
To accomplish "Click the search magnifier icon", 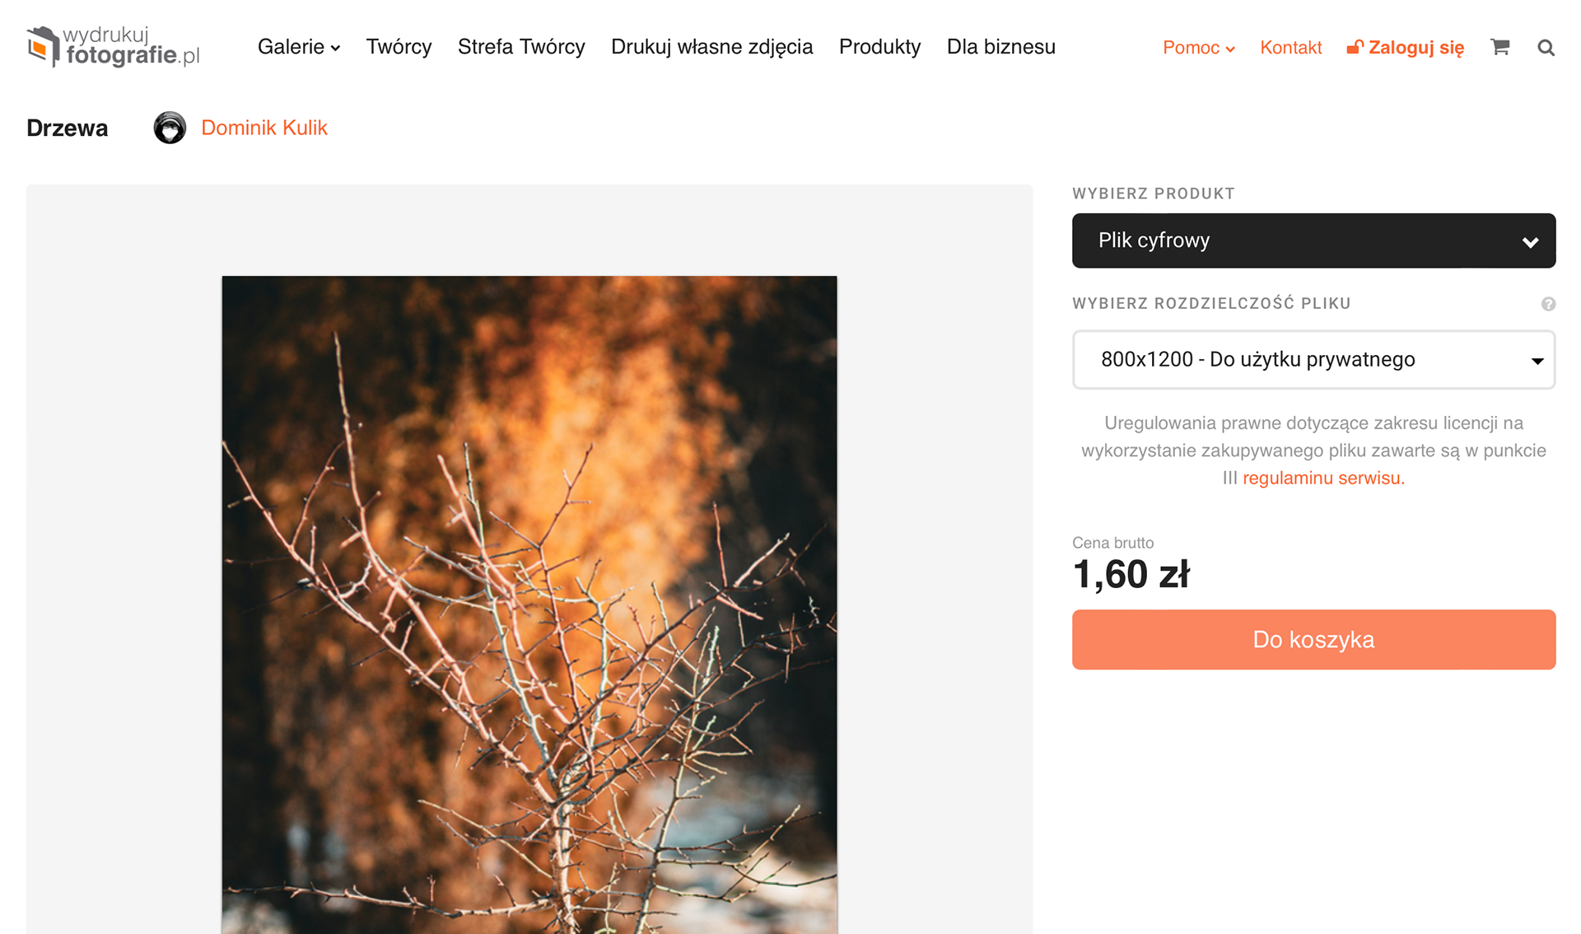I will 1546,48.
